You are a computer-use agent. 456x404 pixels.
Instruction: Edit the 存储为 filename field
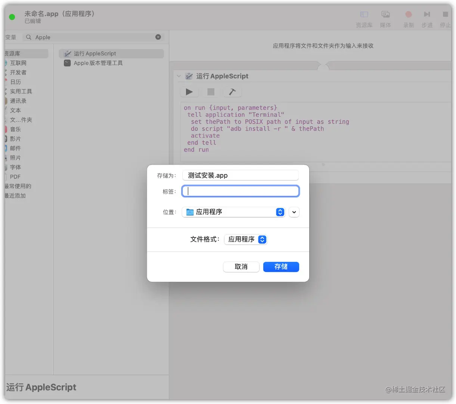pos(241,175)
